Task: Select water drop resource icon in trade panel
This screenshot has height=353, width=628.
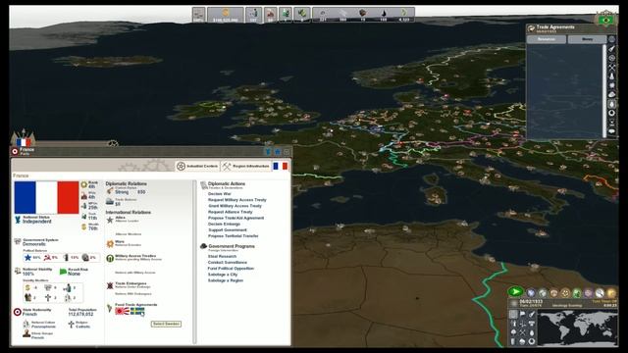Action: pyautogui.click(x=612, y=104)
